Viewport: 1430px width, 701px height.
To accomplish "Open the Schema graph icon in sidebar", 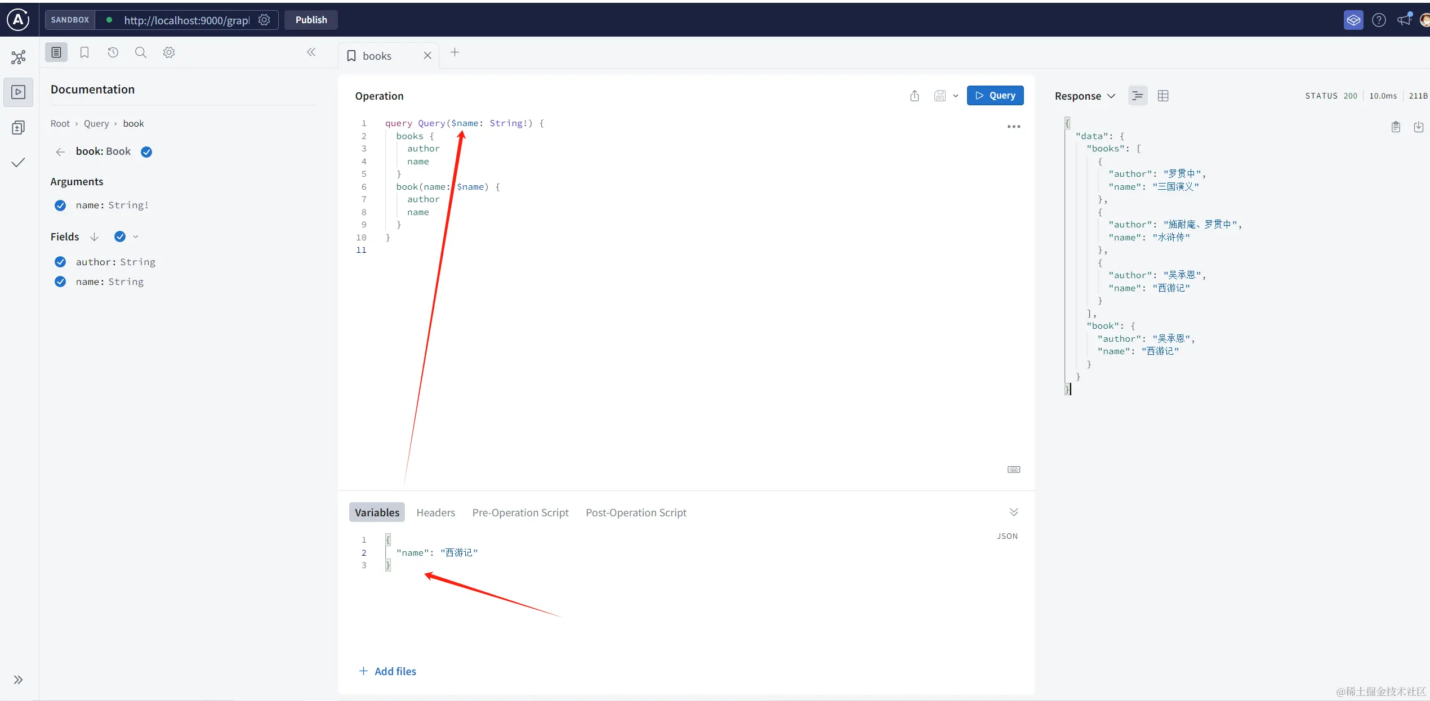I will point(18,57).
